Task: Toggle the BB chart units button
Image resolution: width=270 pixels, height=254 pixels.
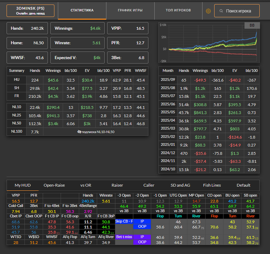Action: pos(252,26)
